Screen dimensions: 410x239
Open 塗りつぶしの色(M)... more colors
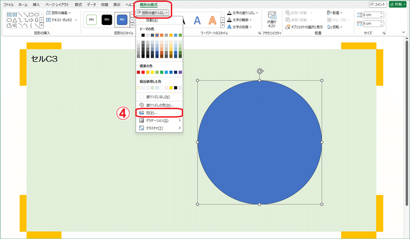tap(159, 105)
